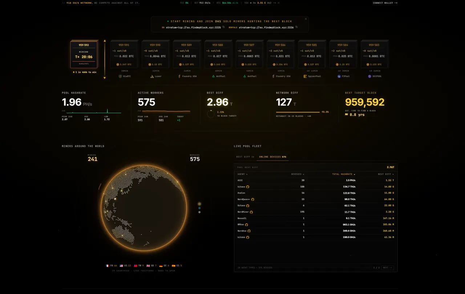This screenshot has width=465, height=294.
Task: Open the GitHub icon next to Octaxe
Action: coord(248,206)
